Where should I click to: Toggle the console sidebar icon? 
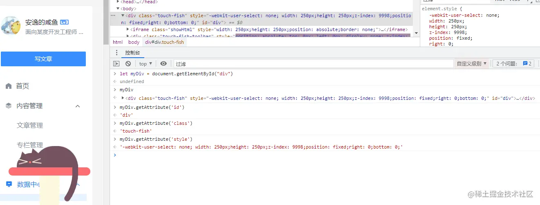[117, 63]
